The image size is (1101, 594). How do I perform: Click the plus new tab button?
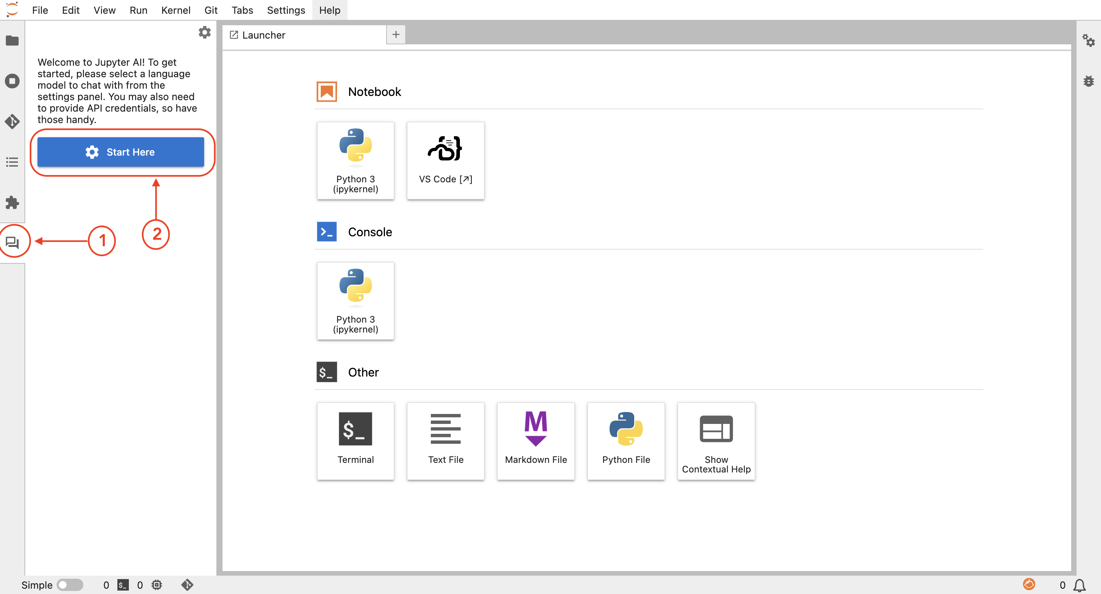click(x=396, y=35)
